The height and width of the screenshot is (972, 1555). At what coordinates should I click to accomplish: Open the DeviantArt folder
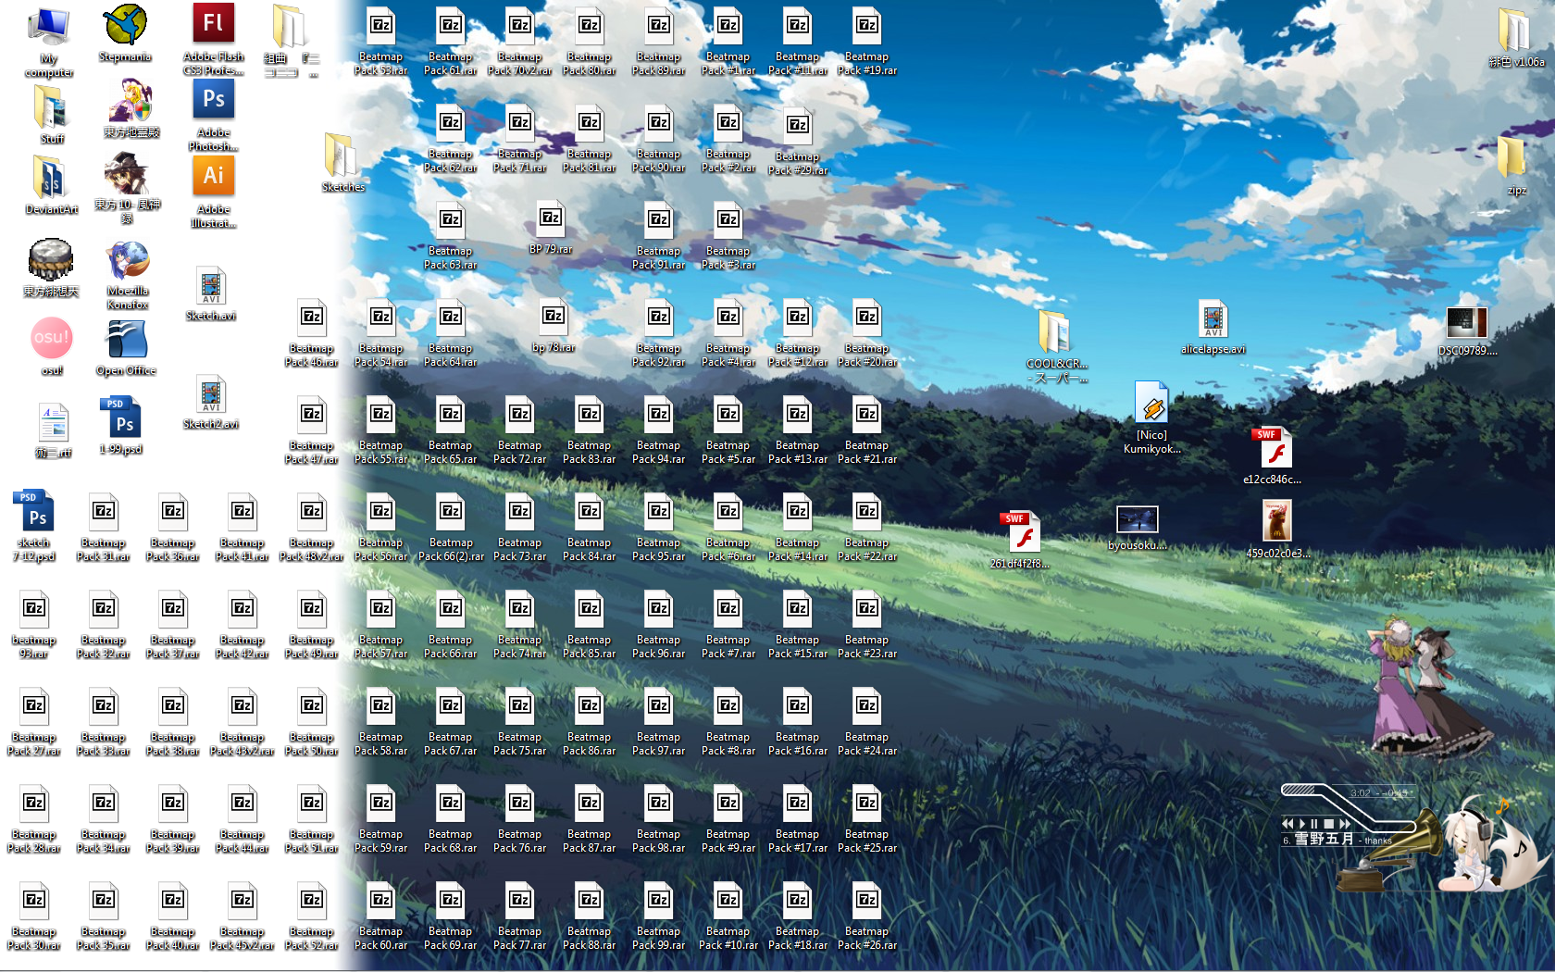52,185
